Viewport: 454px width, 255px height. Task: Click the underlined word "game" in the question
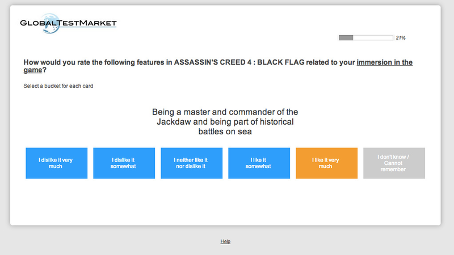pyautogui.click(x=33, y=70)
